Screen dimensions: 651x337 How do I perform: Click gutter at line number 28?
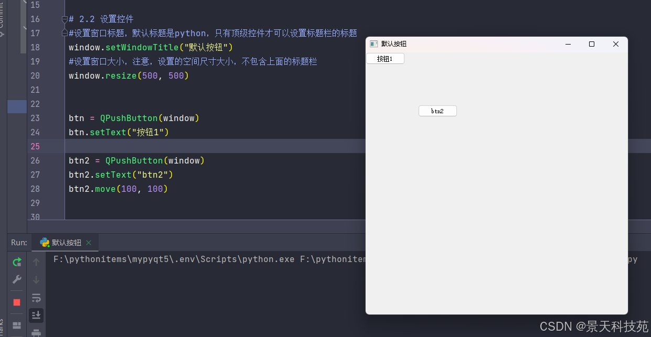pos(35,189)
